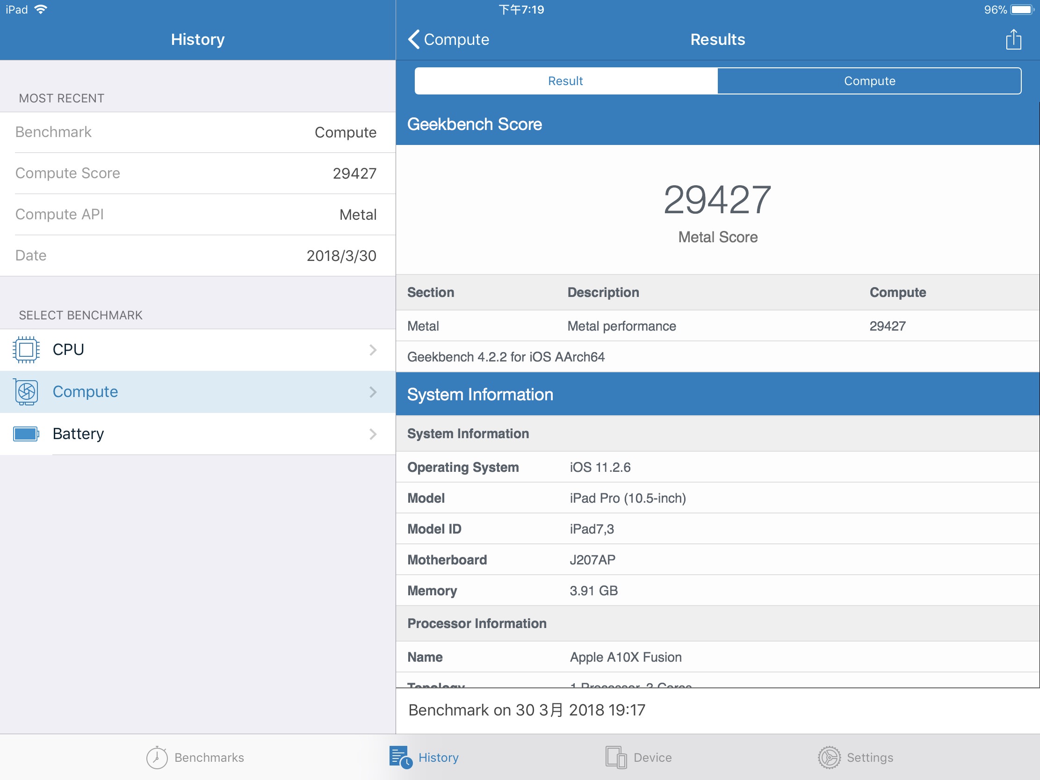Tap the Compute benchmark fan icon
The height and width of the screenshot is (780, 1040).
pyautogui.click(x=26, y=392)
